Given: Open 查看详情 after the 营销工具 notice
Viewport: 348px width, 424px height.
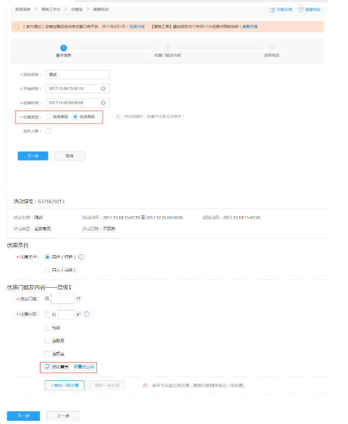Looking at the screenshot, I should tap(250, 27).
